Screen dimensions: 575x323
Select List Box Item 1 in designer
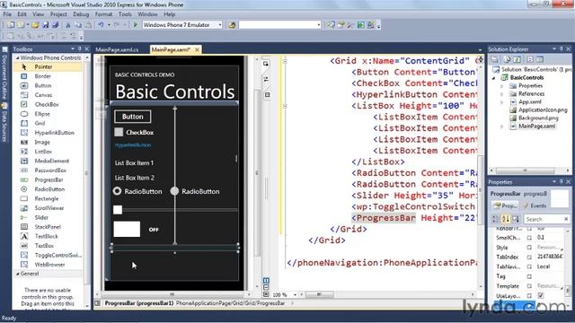coord(134,163)
